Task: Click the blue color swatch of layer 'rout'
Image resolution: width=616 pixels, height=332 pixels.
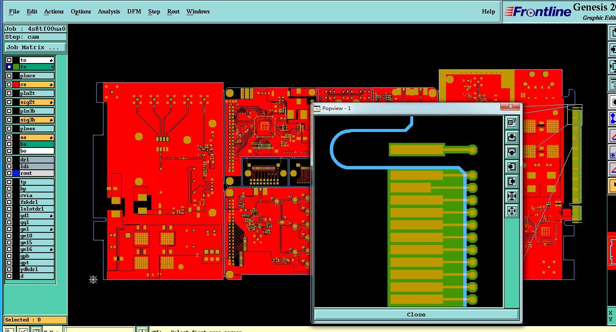Action: click(16, 173)
